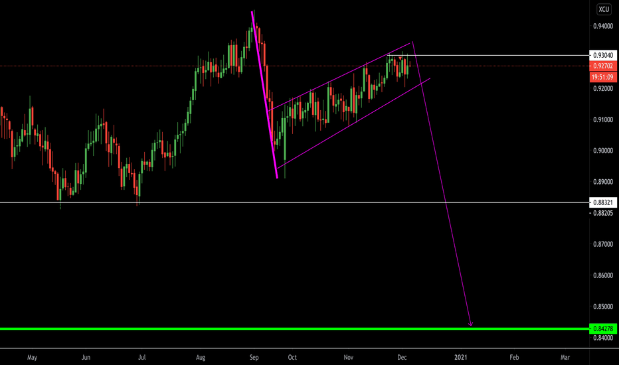This screenshot has width=619, height=365.
Task: Click the current price label 0.92702
Action: pyautogui.click(x=603, y=66)
